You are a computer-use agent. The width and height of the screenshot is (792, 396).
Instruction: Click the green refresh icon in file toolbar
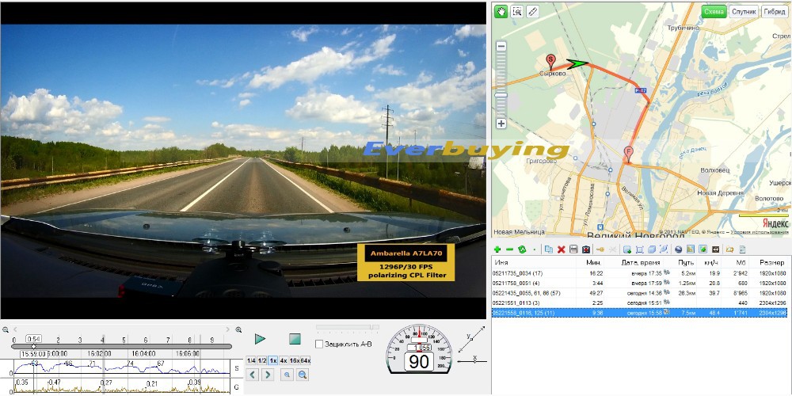pos(522,249)
